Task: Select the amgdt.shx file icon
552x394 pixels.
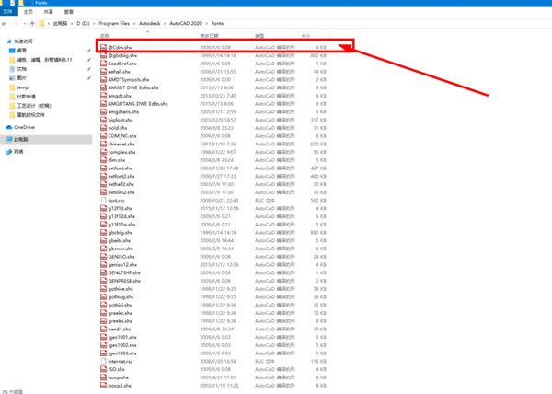Action: pyautogui.click(x=103, y=96)
